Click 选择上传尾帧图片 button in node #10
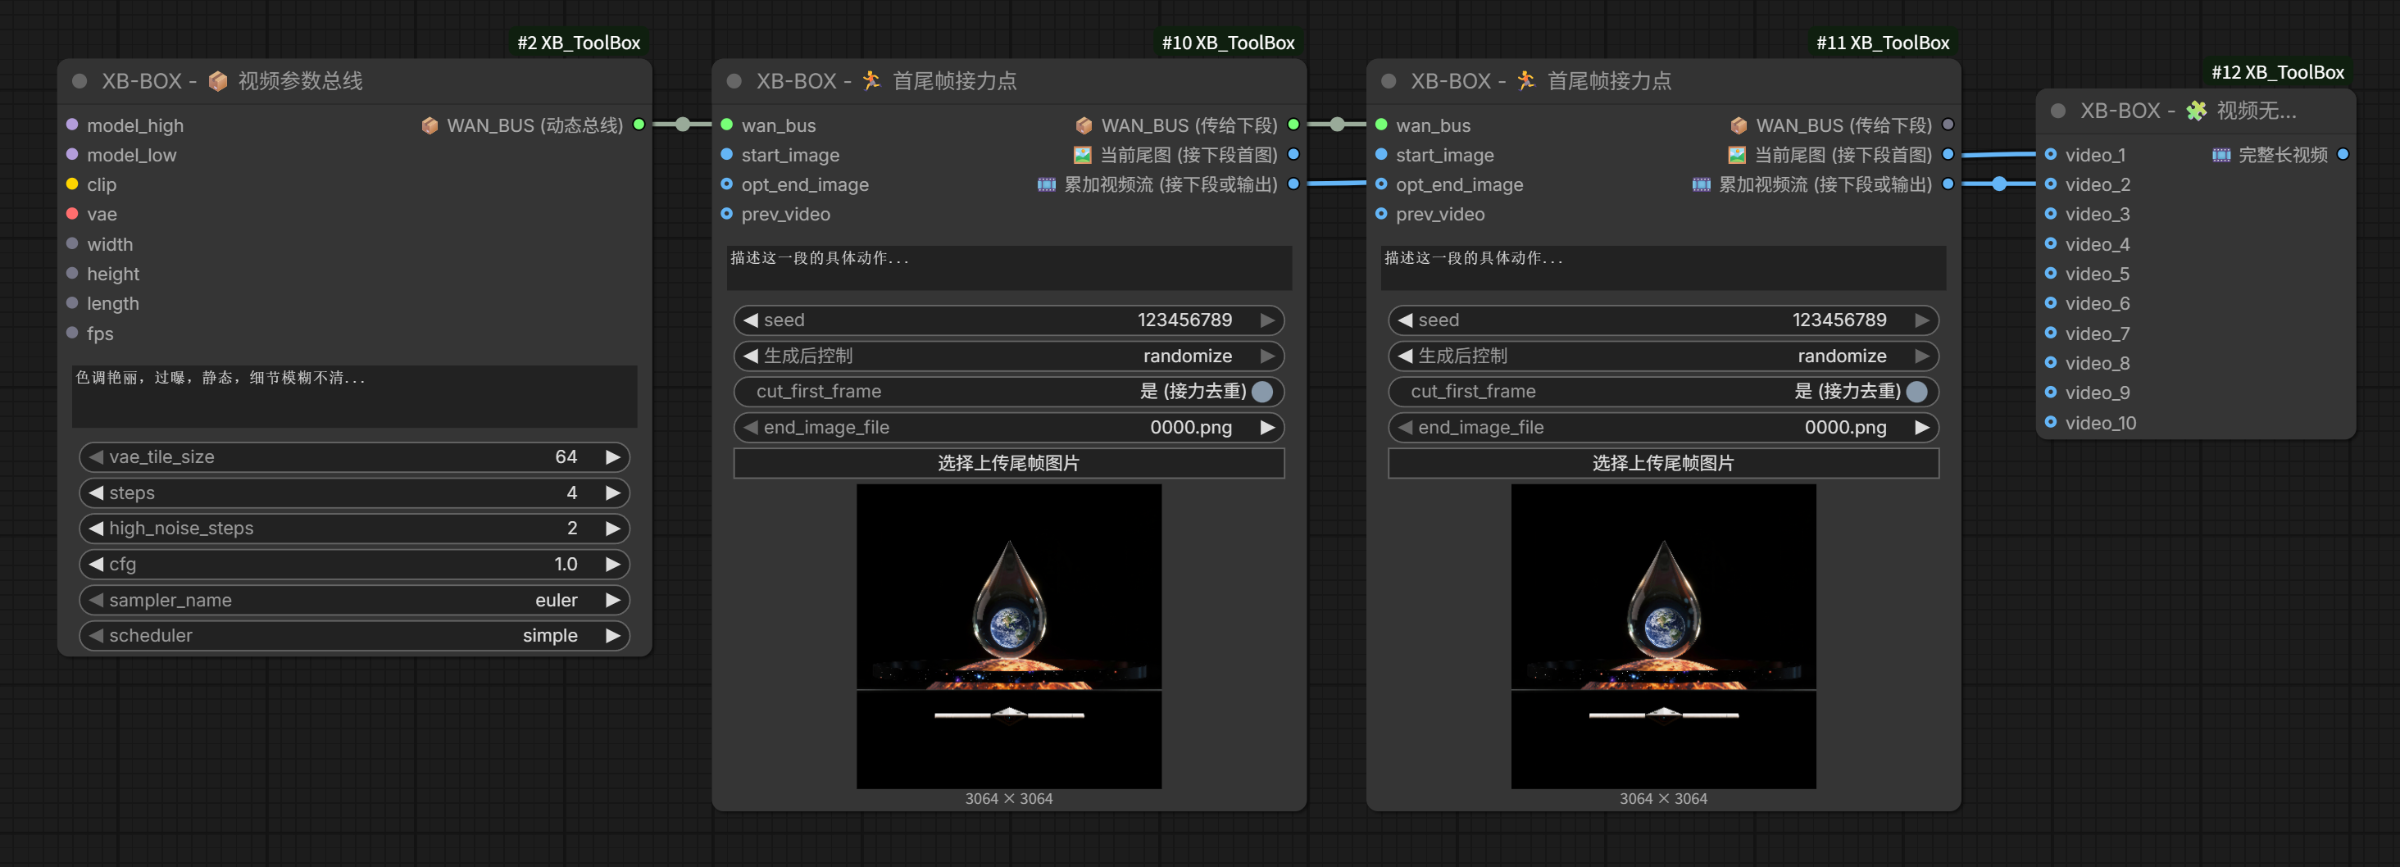The width and height of the screenshot is (2400, 867). point(1008,463)
